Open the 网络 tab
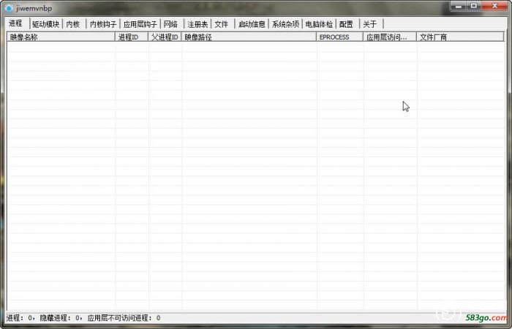This screenshot has height=329, width=512. coord(171,24)
